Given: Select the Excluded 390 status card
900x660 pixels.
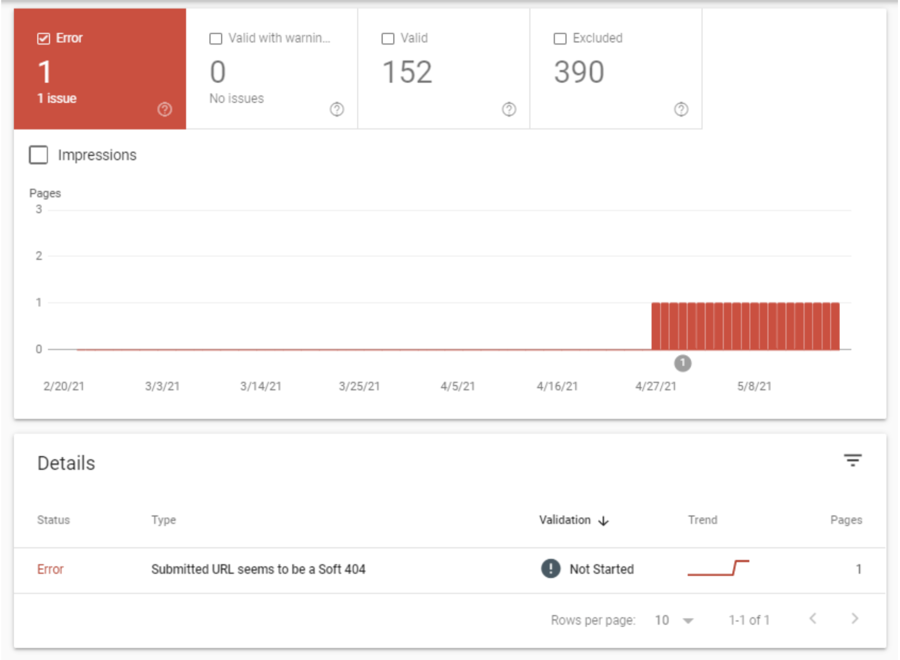Looking at the screenshot, I should tap(615, 71).
